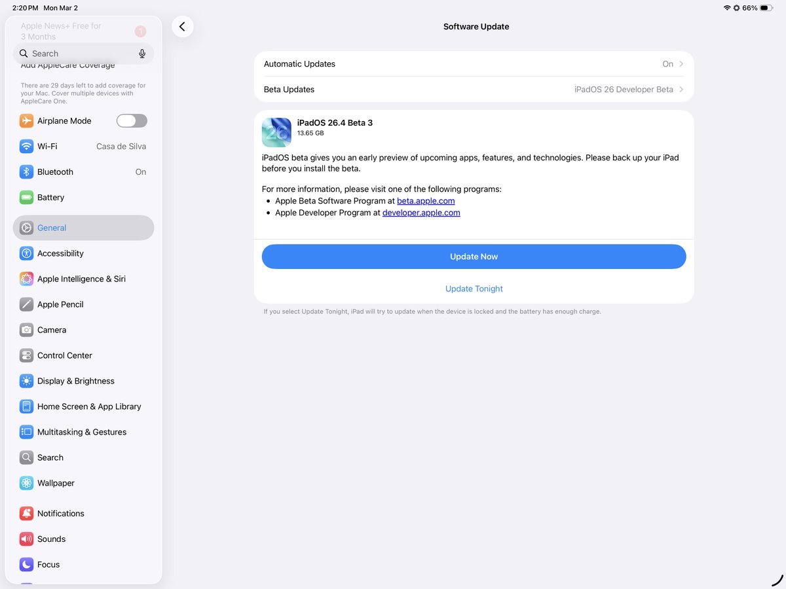Image resolution: width=786 pixels, height=589 pixels.
Task: Tap the Notifications bell icon
Action: pos(26,514)
